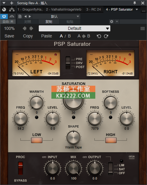
Task: Toggle the HIGH band button
Action: [111, 140]
